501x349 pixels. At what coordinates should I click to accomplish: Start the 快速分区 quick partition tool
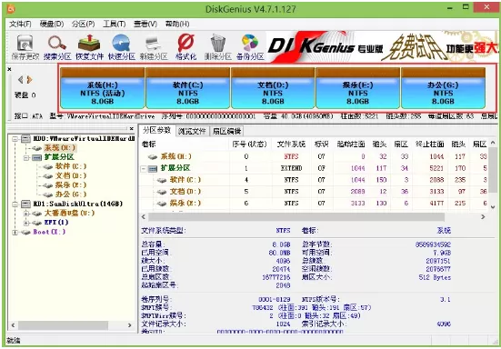[x=122, y=47]
